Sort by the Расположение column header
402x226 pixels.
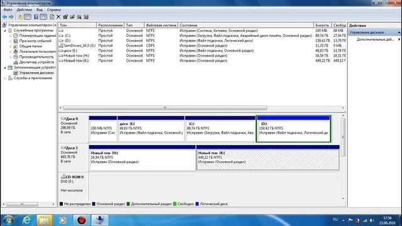[111, 25]
